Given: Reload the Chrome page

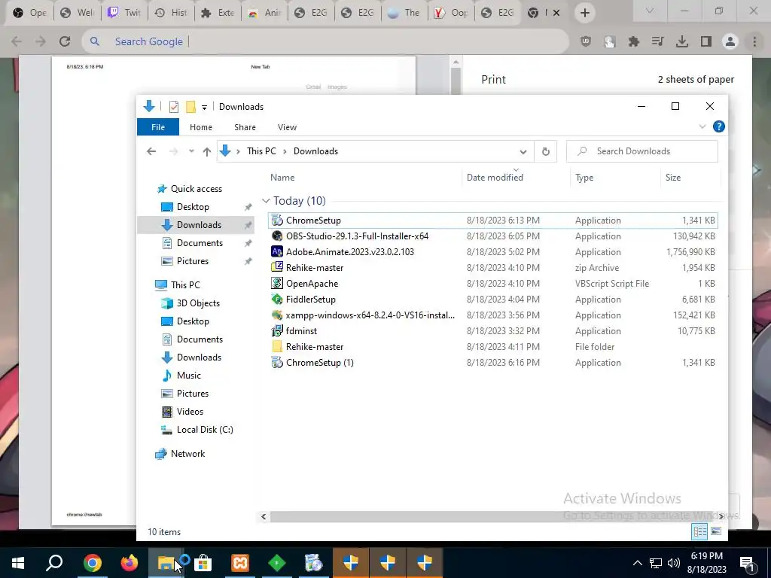Looking at the screenshot, I should click(65, 42).
